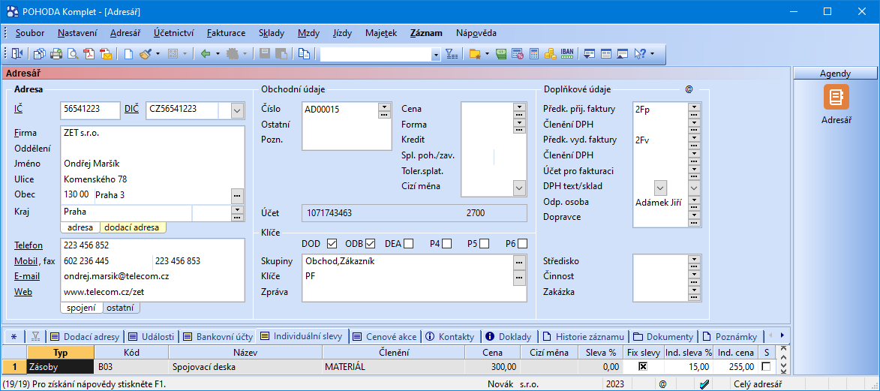The image size is (880, 391).
Task: Click the Agendy panel header button
Action: point(835,73)
